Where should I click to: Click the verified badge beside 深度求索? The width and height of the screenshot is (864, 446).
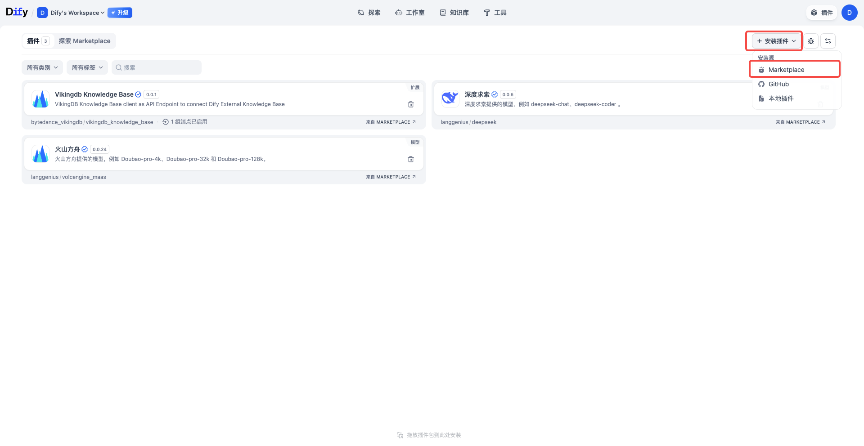(495, 94)
